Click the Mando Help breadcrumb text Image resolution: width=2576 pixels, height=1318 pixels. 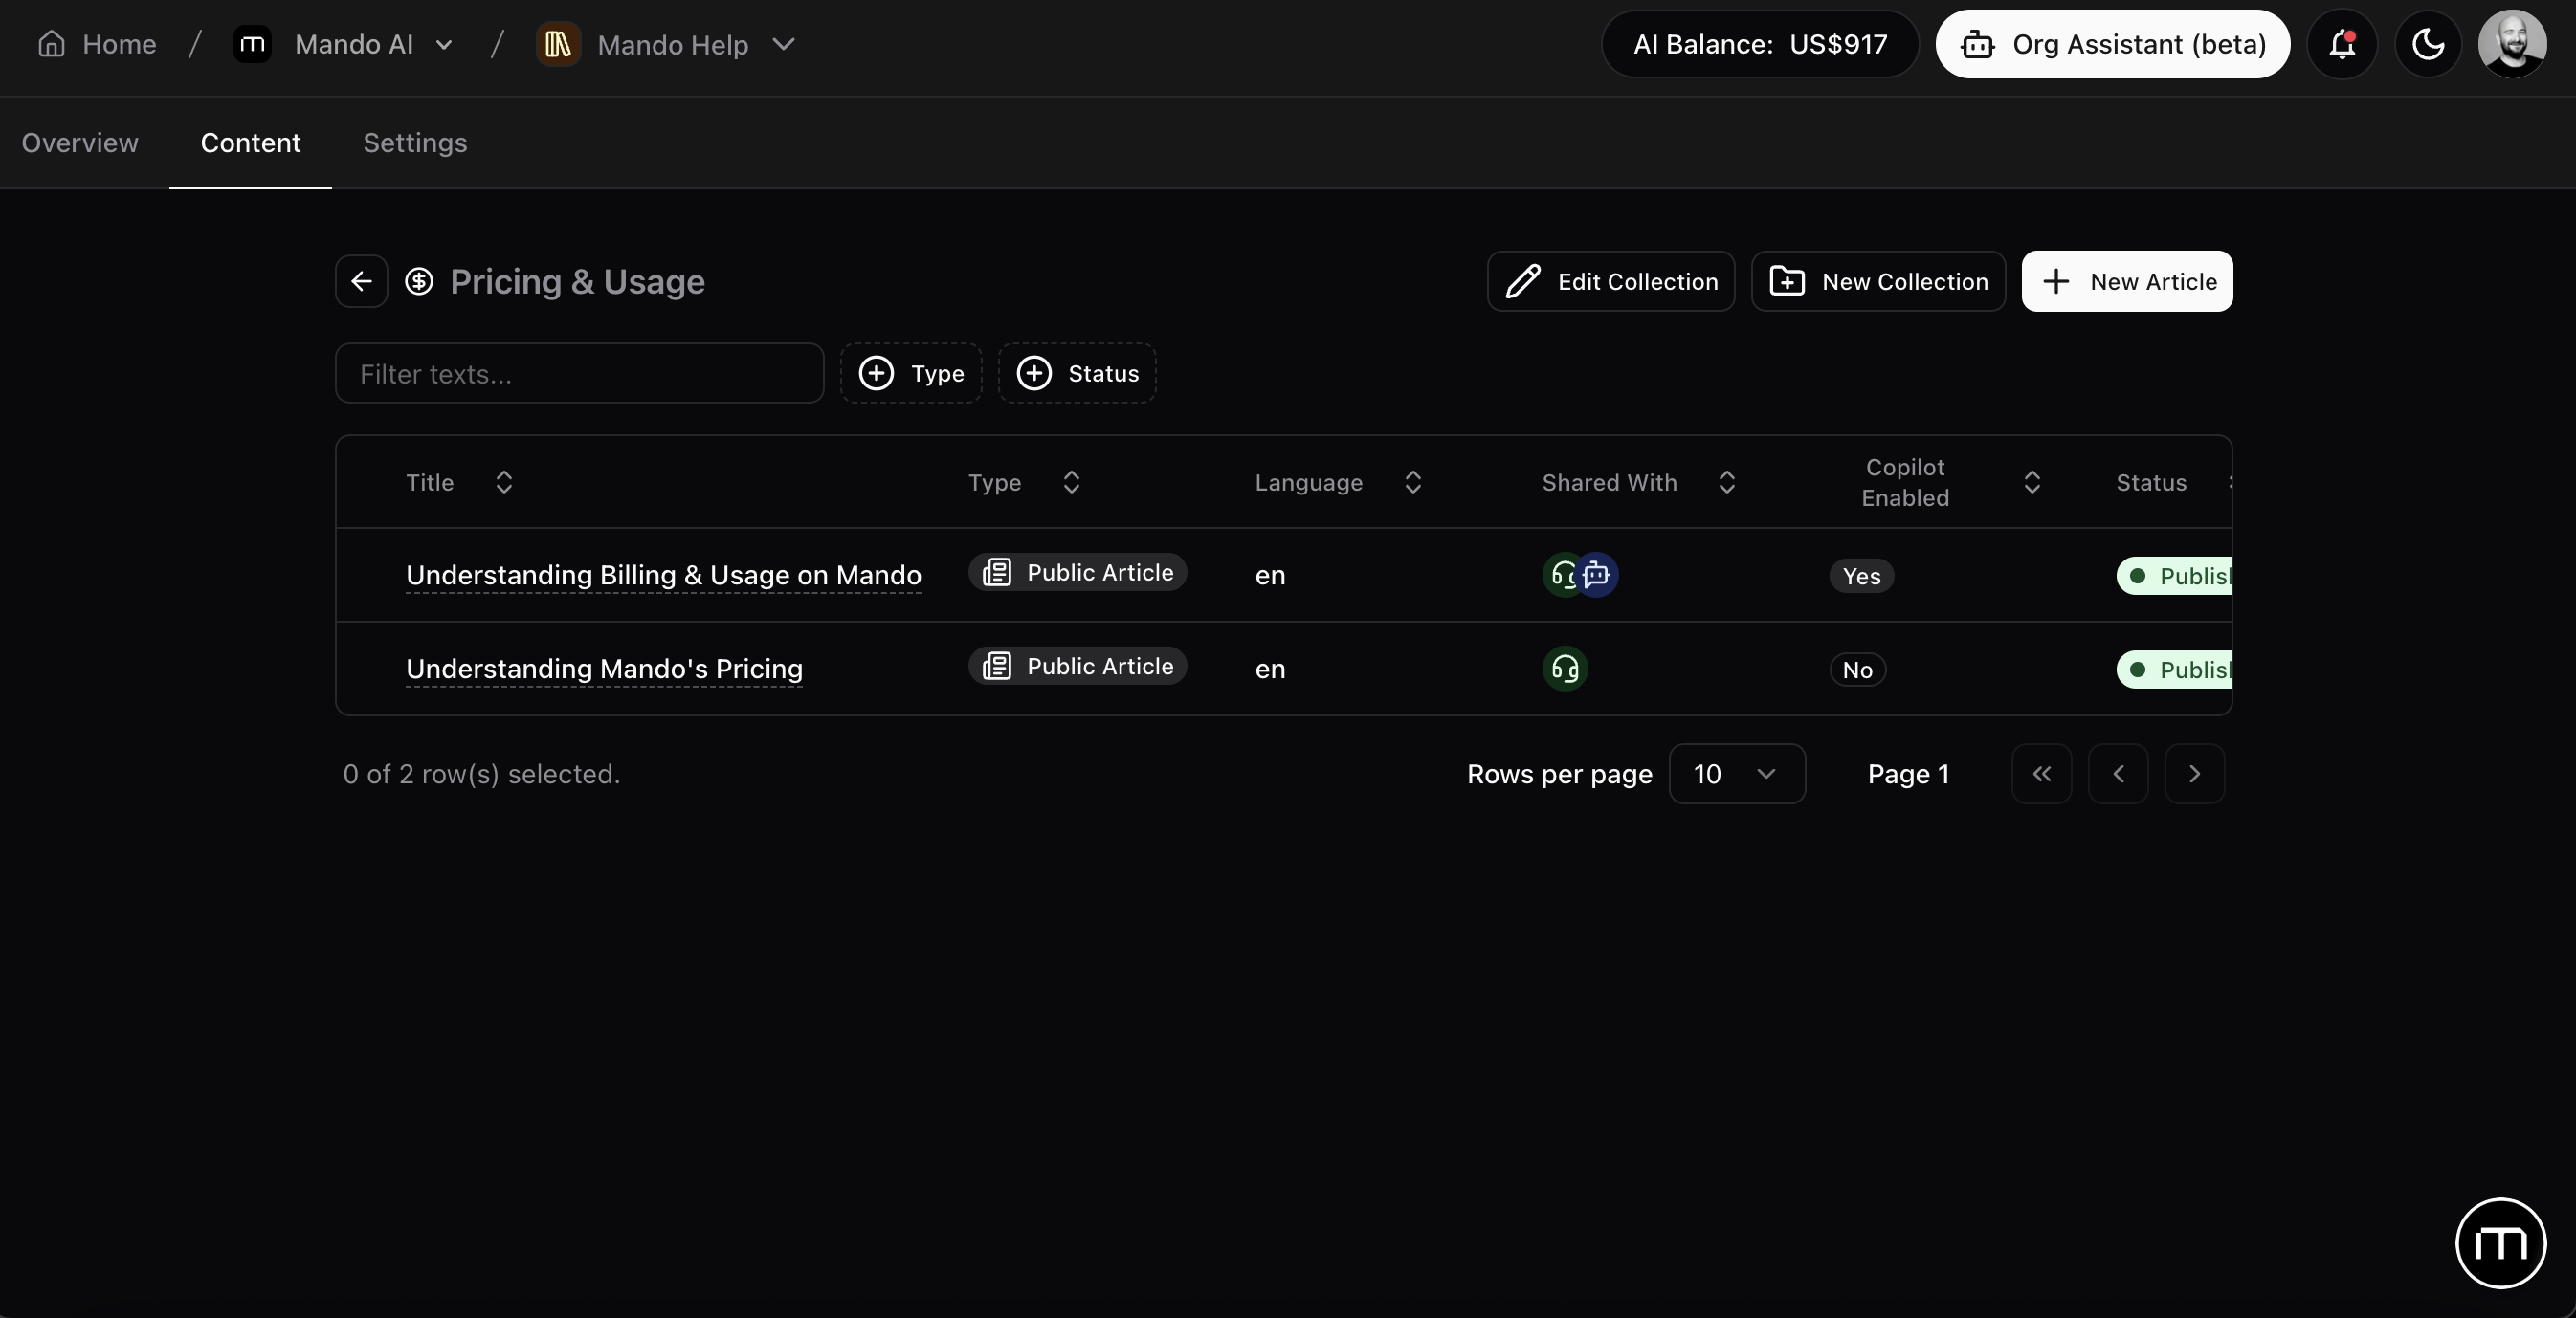pyautogui.click(x=672, y=44)
